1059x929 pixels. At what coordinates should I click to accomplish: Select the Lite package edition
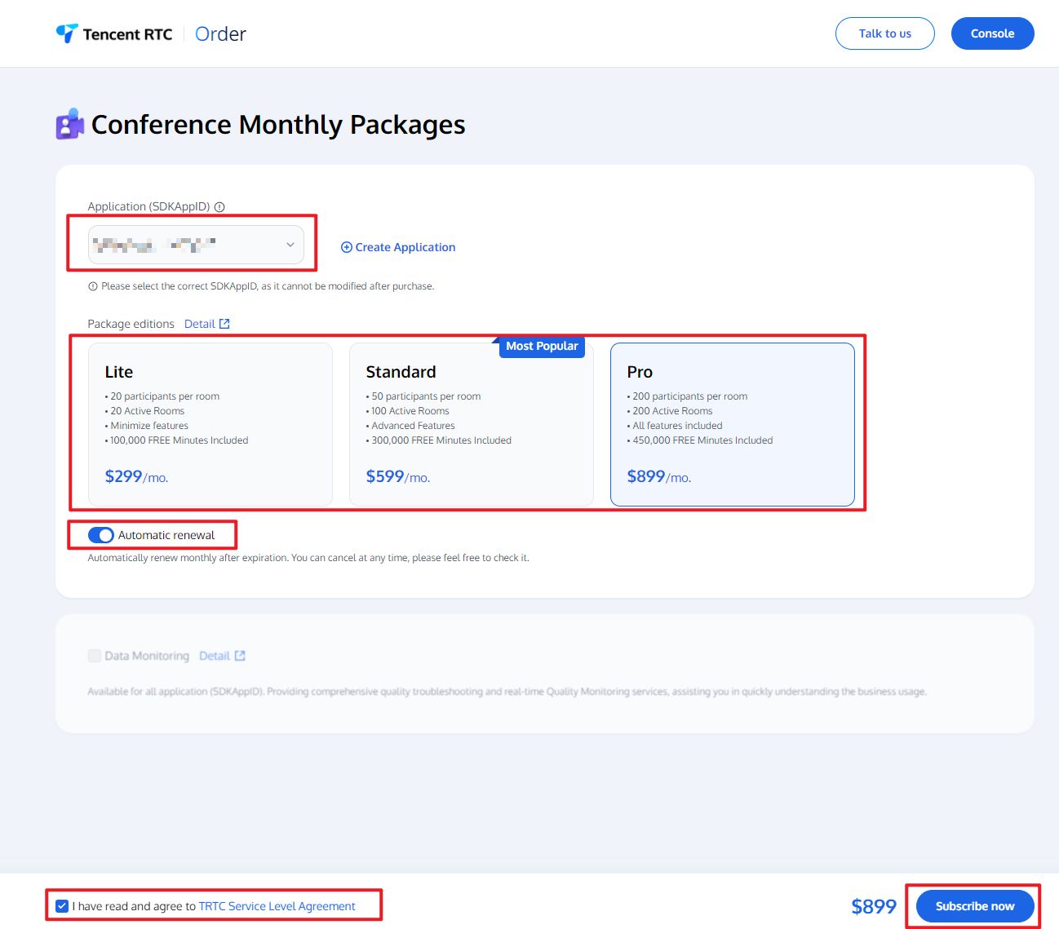(210, 424)
